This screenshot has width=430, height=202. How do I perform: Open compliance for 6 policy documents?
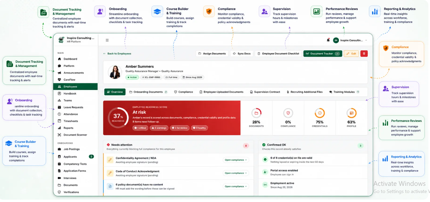236,186
